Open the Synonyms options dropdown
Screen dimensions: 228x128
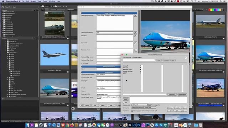point(144,108)
